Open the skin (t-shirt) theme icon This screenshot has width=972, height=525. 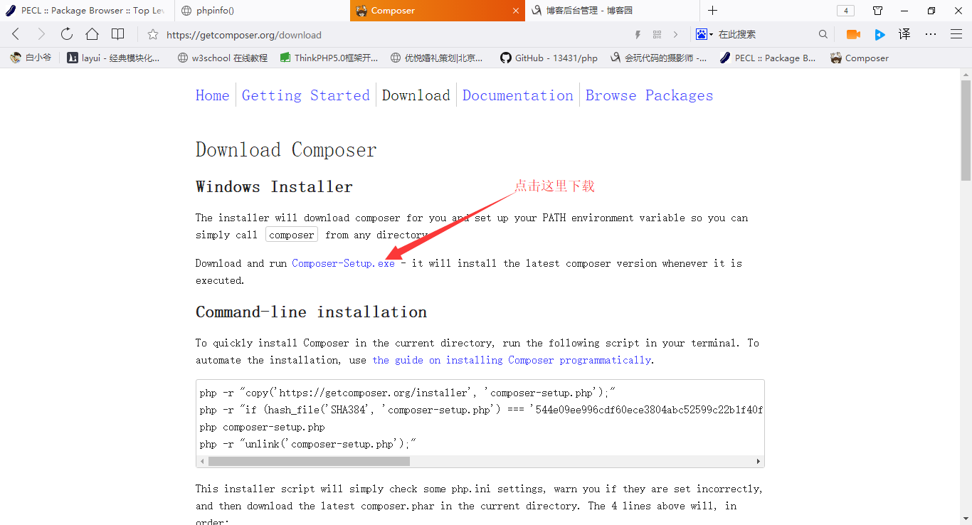[878, 11]
